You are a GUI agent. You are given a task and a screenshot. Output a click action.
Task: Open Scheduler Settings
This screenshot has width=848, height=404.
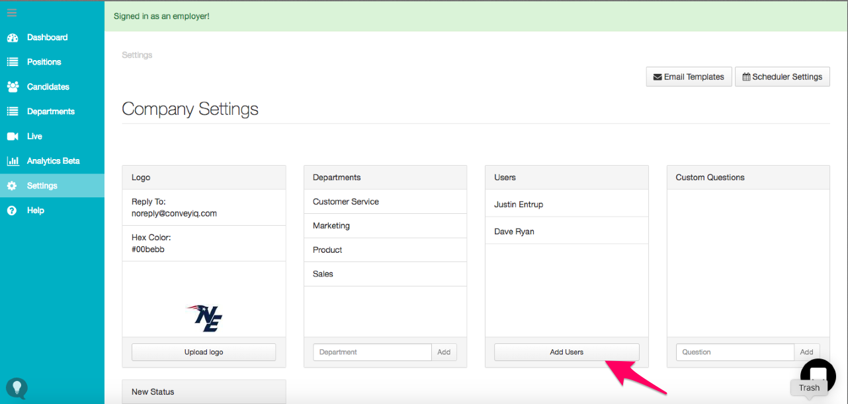(782, 77)
